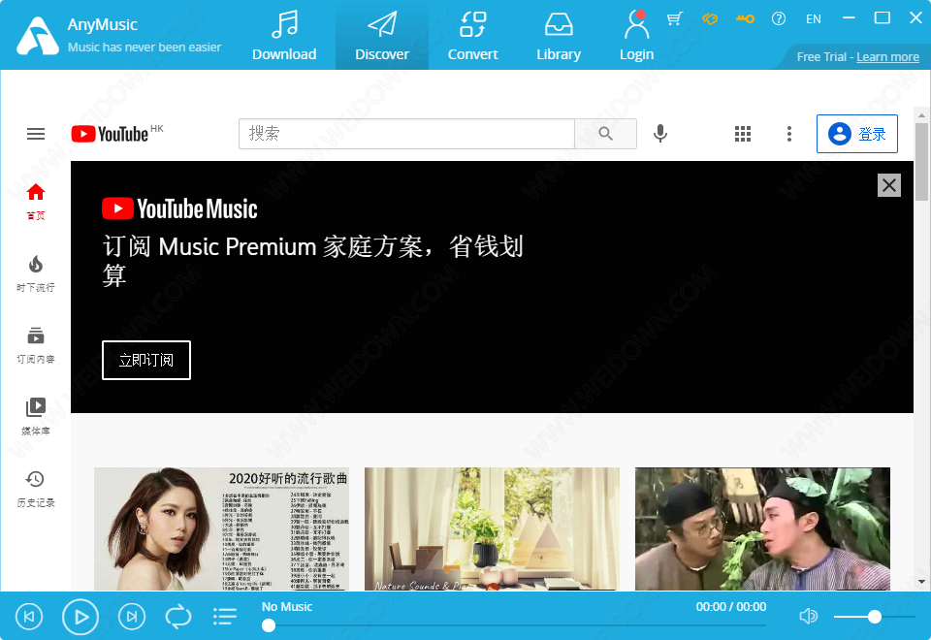
Task: Open 订阅内容 subscriptions in sidebar
Action: pos(36,345)
